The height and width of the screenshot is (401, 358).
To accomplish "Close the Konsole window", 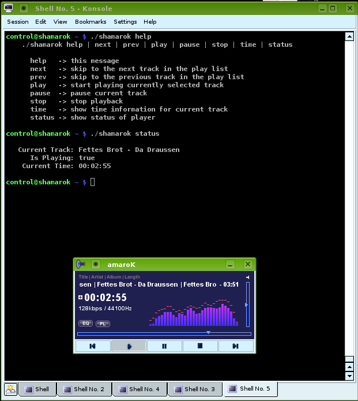I will coord(350,9).
